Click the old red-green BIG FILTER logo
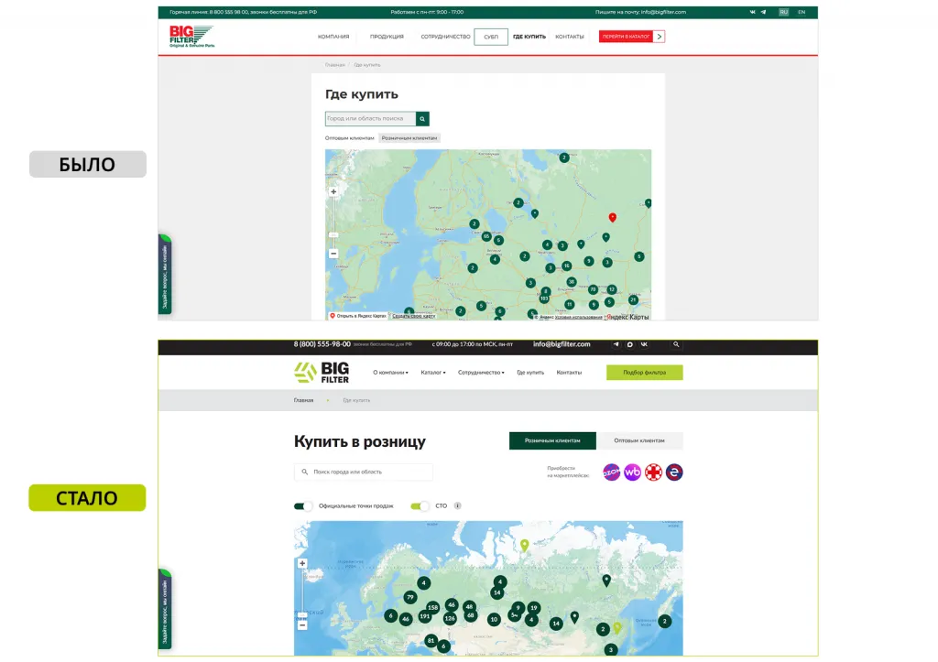This screenshot has width=938, height=662. [x=191, y=37]
